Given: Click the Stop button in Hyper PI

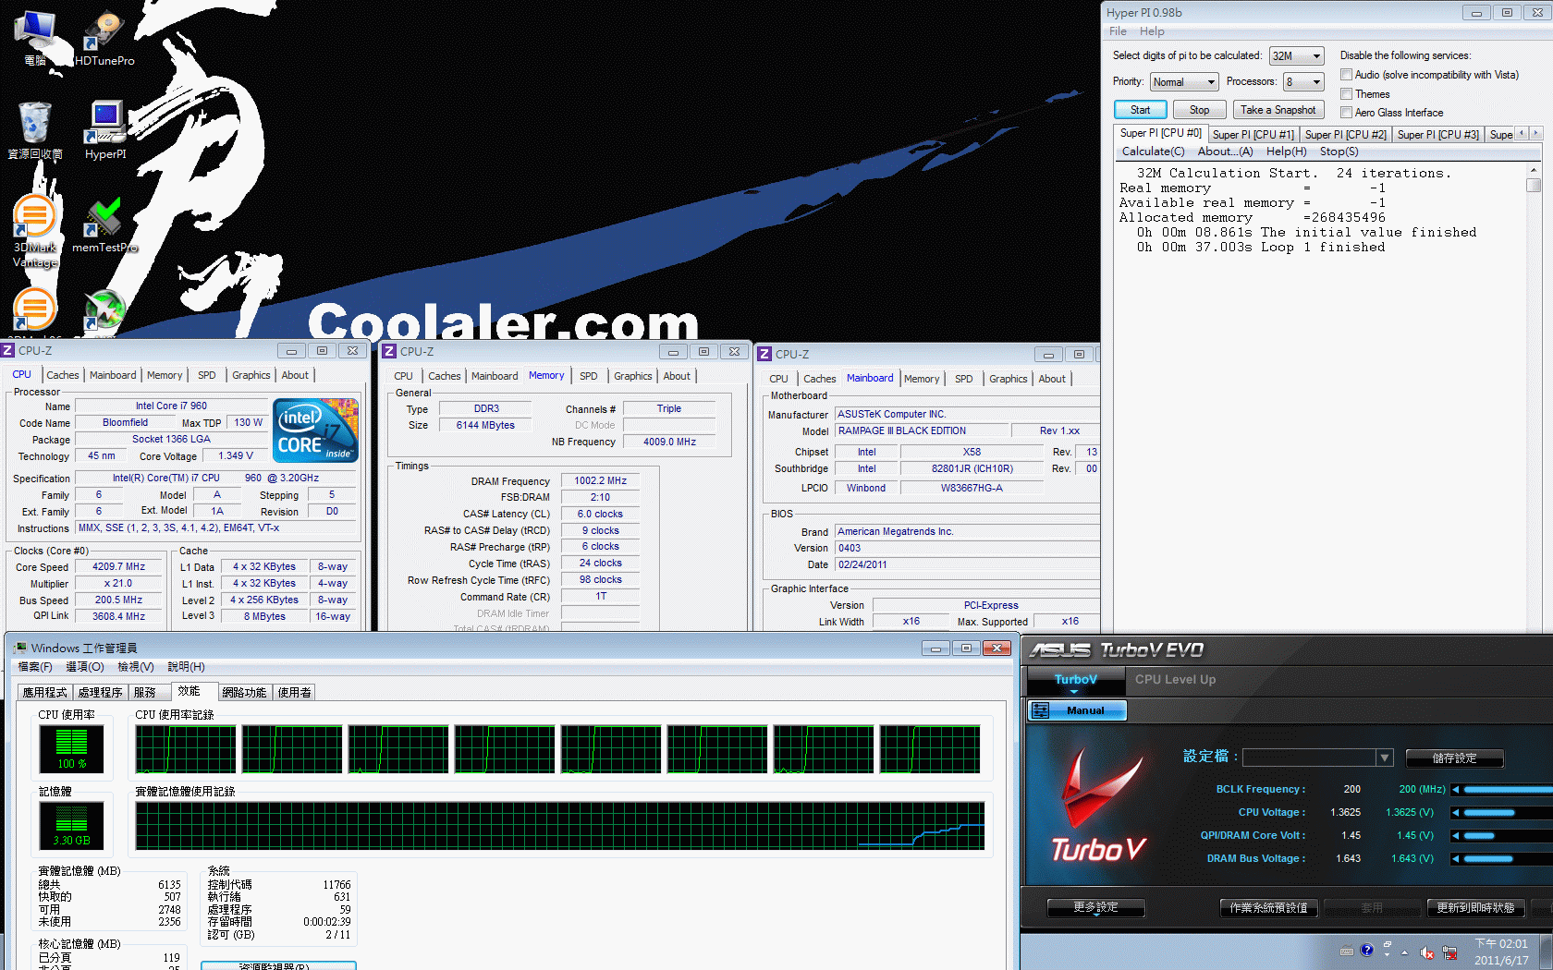Looking at the screenshot, I should [x=1199, y=110].
